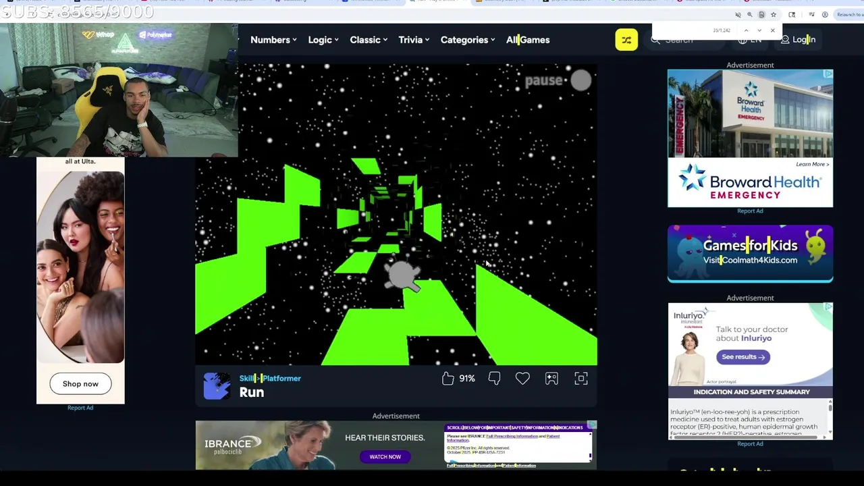Report the Inluriyo advertisement
Viewport: 864px width, 486px height.
point(750,444)
